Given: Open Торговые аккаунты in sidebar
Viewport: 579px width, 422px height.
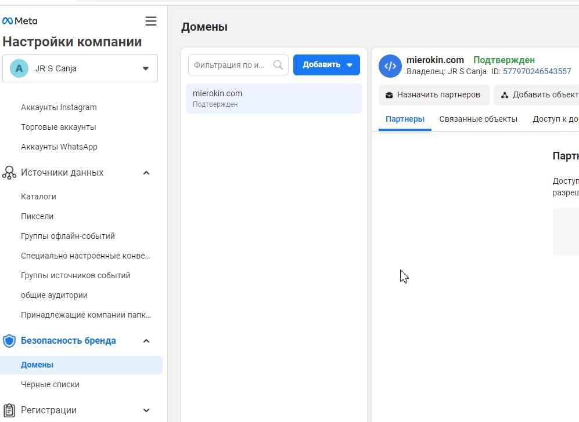Looking at the screenshot, I should (x=58, y=127).
